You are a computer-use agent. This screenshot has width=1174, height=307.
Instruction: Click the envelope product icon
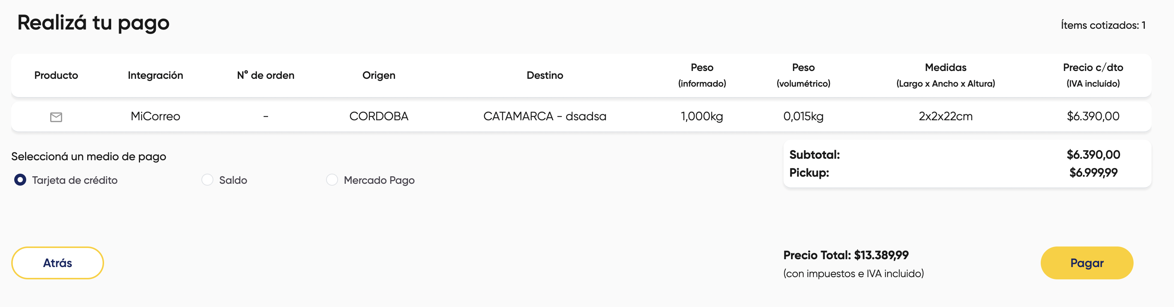(x=56, y=117)
